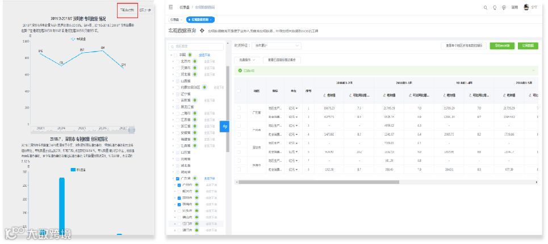Click the crosshair icon beside page title
The image size is (548, 244).
202,31
